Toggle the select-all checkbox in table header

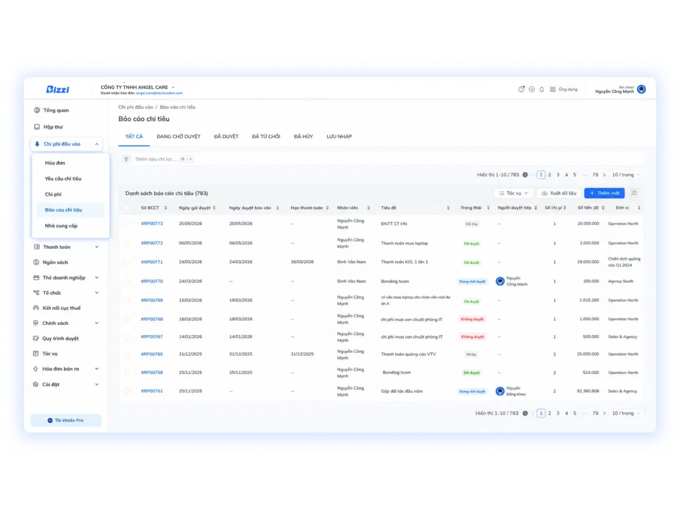(x=127, y=208)
